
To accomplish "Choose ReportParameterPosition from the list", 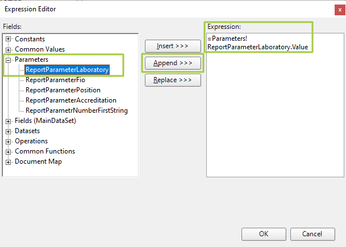I will [x=63, y=90].
